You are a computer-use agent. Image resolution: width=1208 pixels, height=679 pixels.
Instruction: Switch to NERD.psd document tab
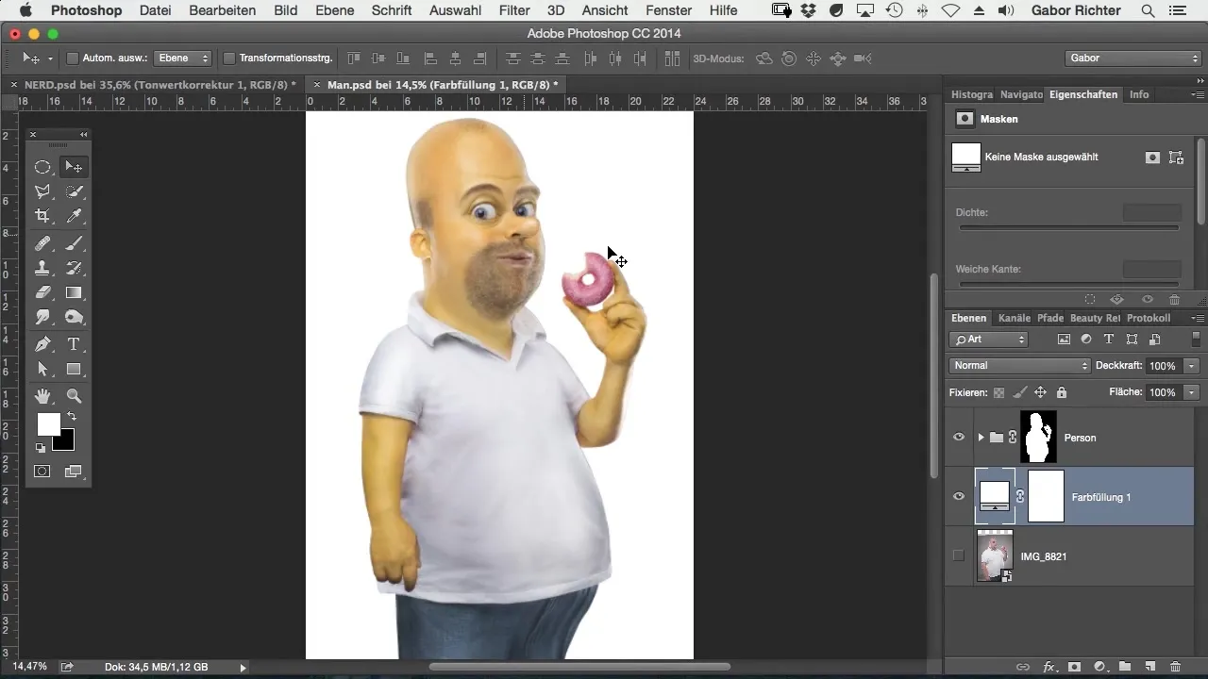159,85
